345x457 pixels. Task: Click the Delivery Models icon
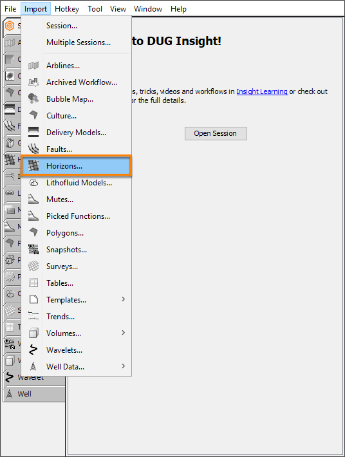coord(33,133)
